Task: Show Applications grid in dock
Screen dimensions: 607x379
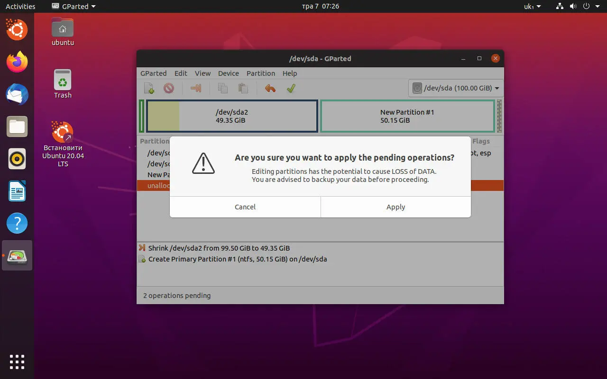Action: [17, 361]
